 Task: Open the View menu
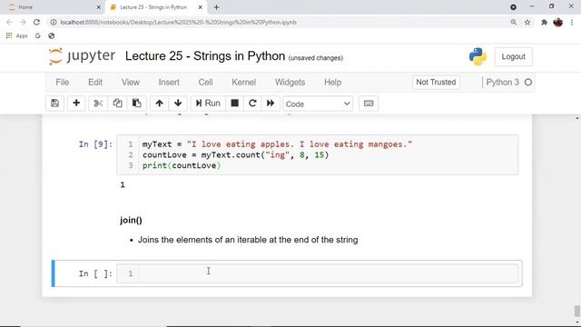(131, 83)
